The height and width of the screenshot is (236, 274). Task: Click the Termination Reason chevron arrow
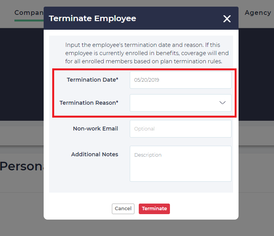(x=223, y=103)
